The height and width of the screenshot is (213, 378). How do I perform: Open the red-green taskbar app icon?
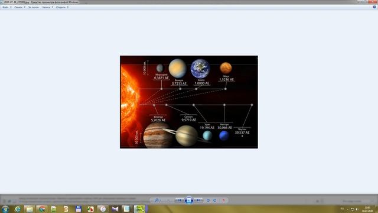(90, 209)
